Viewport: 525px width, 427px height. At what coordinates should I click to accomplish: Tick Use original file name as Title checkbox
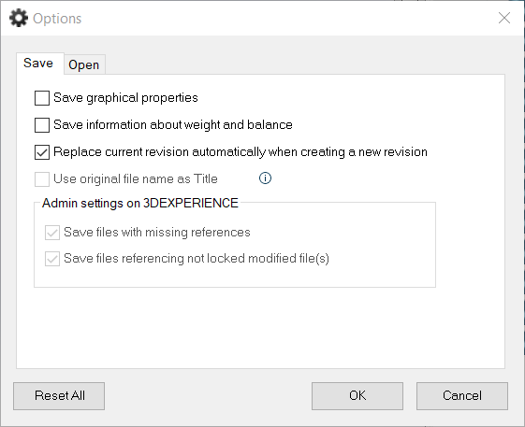[x=42, y=179]
